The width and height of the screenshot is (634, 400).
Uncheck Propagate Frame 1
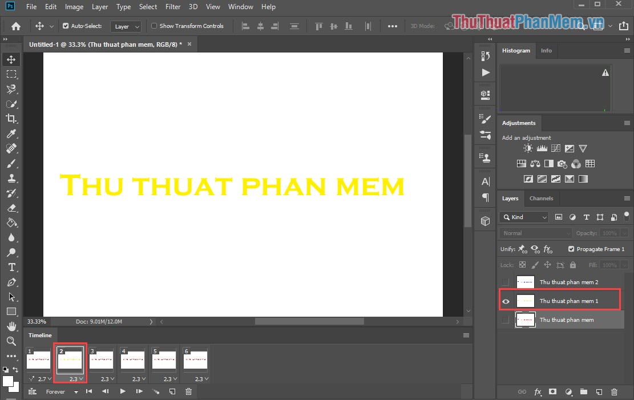click(571, 249)
